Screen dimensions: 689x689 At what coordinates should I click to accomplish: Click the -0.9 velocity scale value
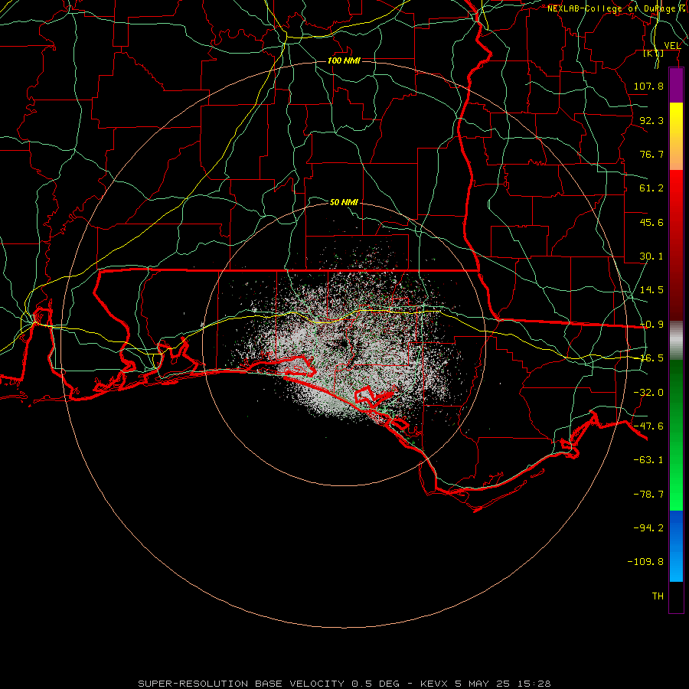pyautogui.click(x=651, y=325)
